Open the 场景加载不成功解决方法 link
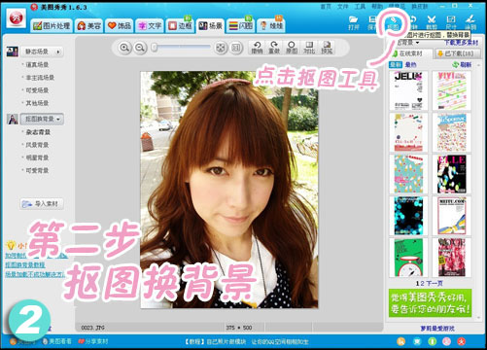 click(35, 274)
